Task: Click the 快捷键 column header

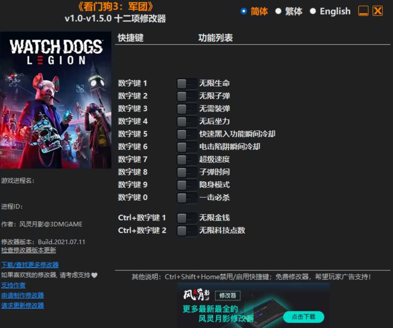Action: 130,38
